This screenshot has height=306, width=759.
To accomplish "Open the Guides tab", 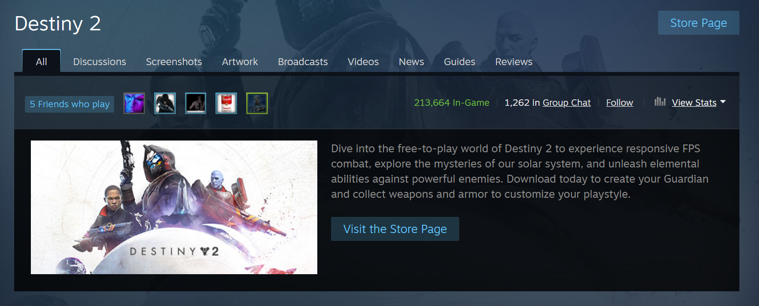I will click(x=459, y=62).
